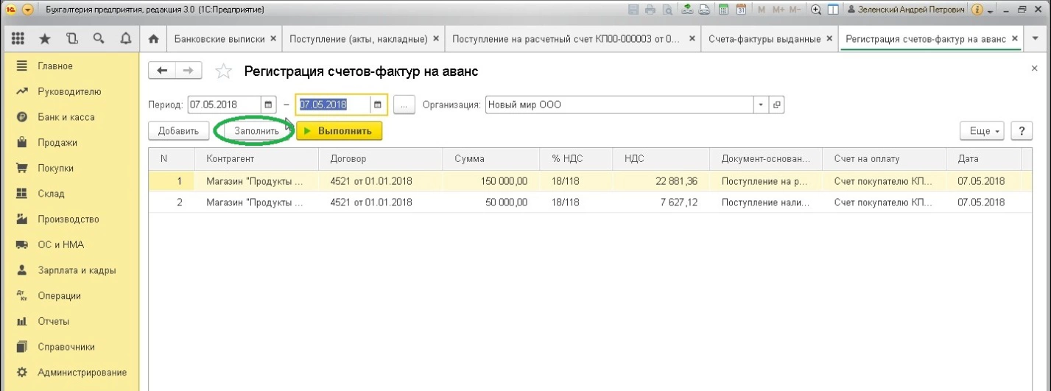The width and height of the screenshot is (1051, 391).
Task: Open the sections menu grid icon
Action: tap(19, 38)
